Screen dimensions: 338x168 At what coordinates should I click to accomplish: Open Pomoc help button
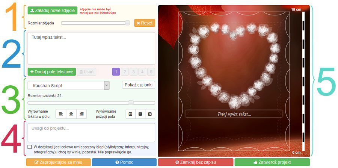click(x=124, y=162)
